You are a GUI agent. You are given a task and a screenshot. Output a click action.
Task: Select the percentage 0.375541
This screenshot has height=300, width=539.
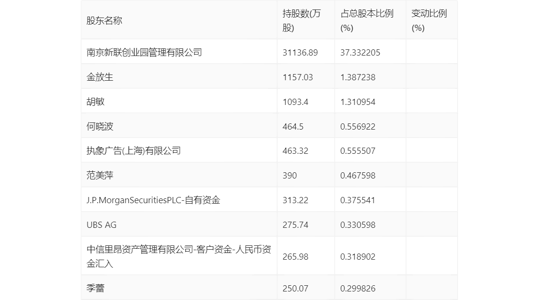click(x=358, y=200)
